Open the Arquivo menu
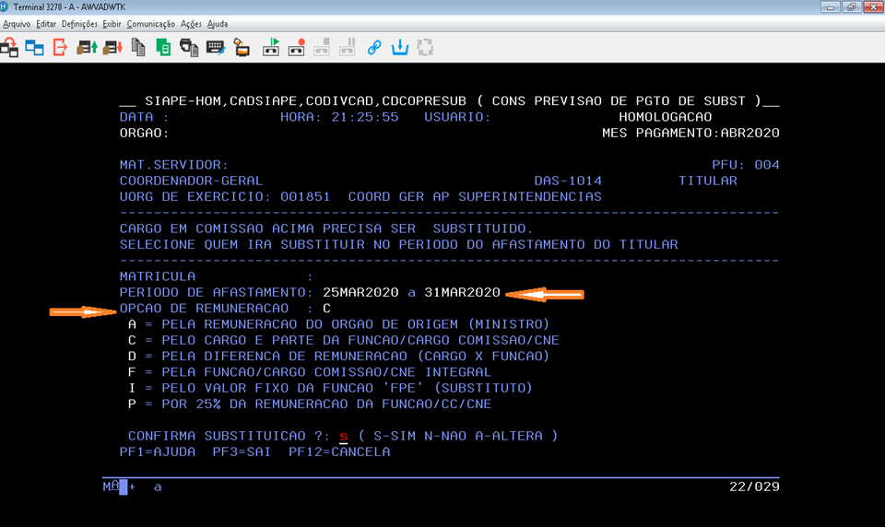This screenshot has height=527, width=885. (17, 23)
